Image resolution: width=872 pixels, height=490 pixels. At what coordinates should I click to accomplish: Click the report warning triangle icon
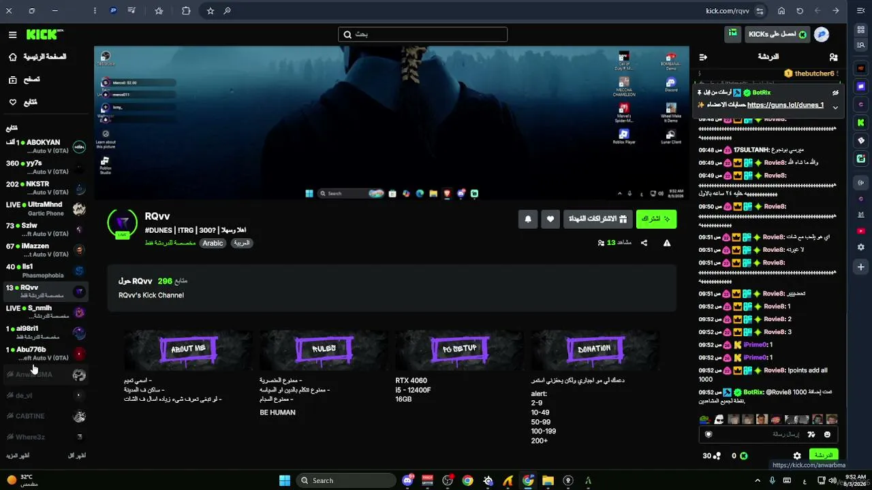tap(667, 243)
